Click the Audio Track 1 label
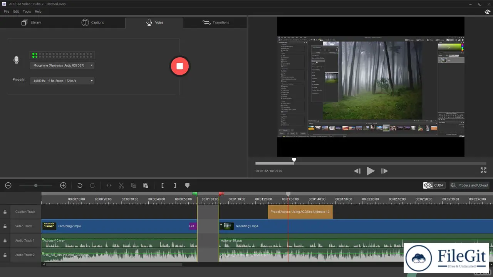 click(x=25, y=241)
